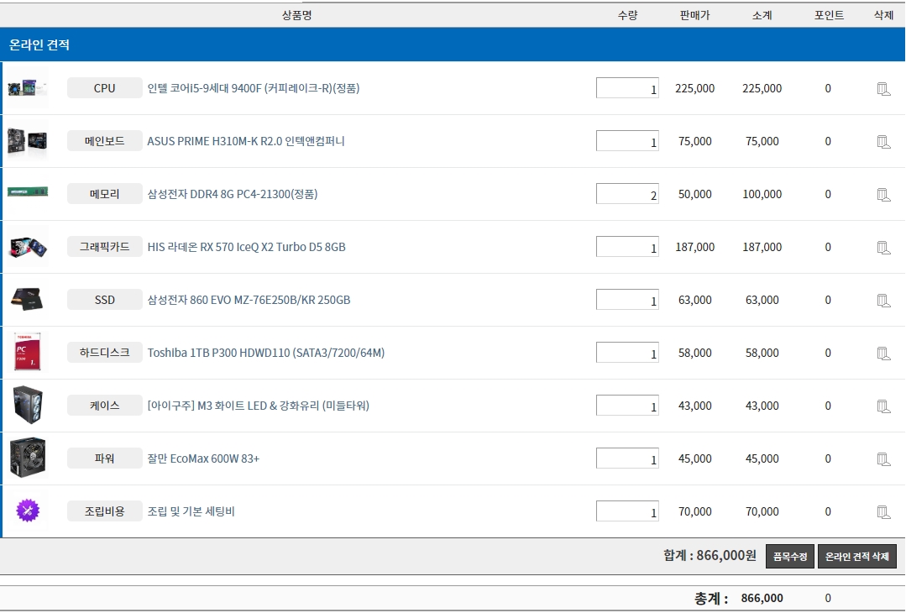This screenshot has height=613, width=906.
Task: Open the Intel Core i5 9400F product link
Action: tap(253, 88)
